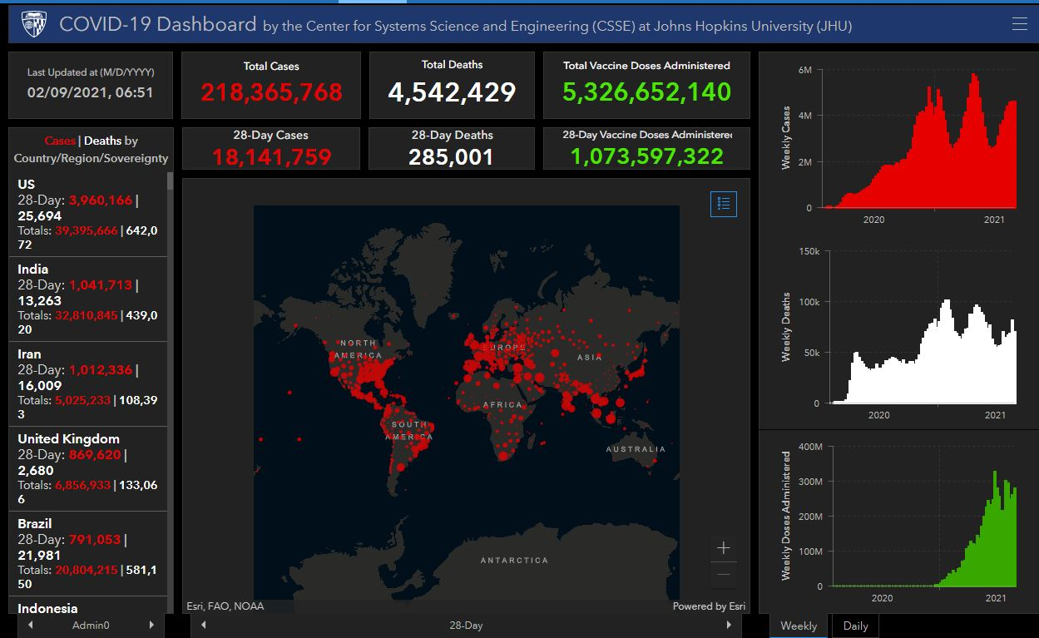Zoom out on the world map
Viewport: 1039px width, 638px height.
pos(724,574)
